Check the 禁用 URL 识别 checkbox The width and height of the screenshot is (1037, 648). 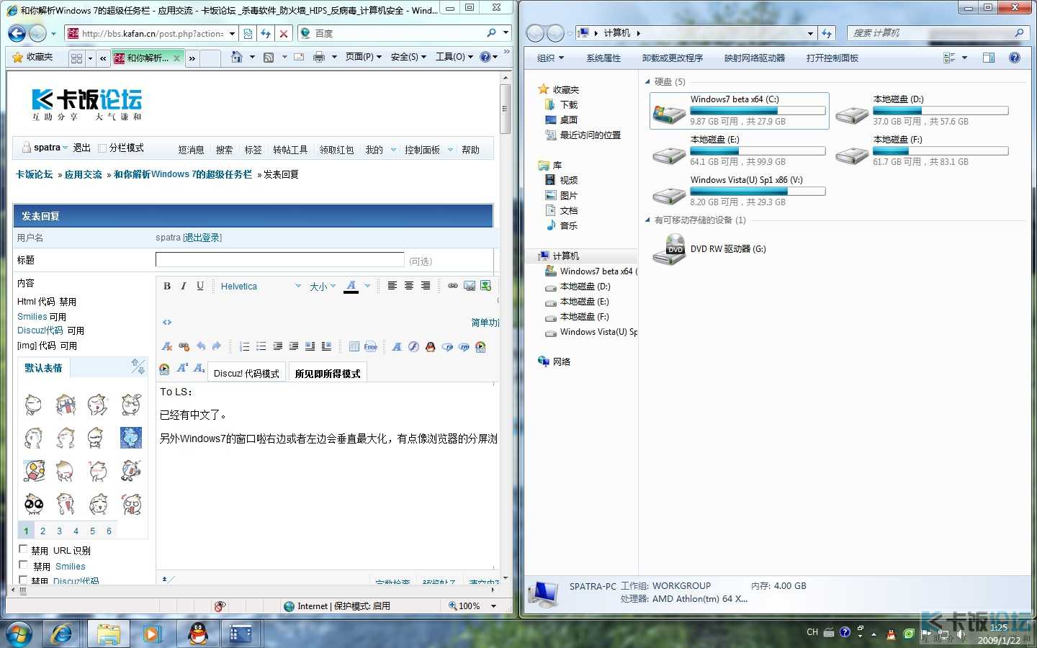pyautogui.click(x=23, y=549)
